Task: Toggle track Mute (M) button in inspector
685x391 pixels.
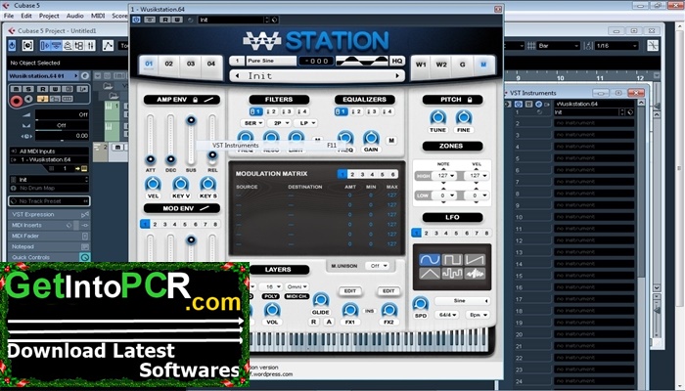Action: point(17,89)
